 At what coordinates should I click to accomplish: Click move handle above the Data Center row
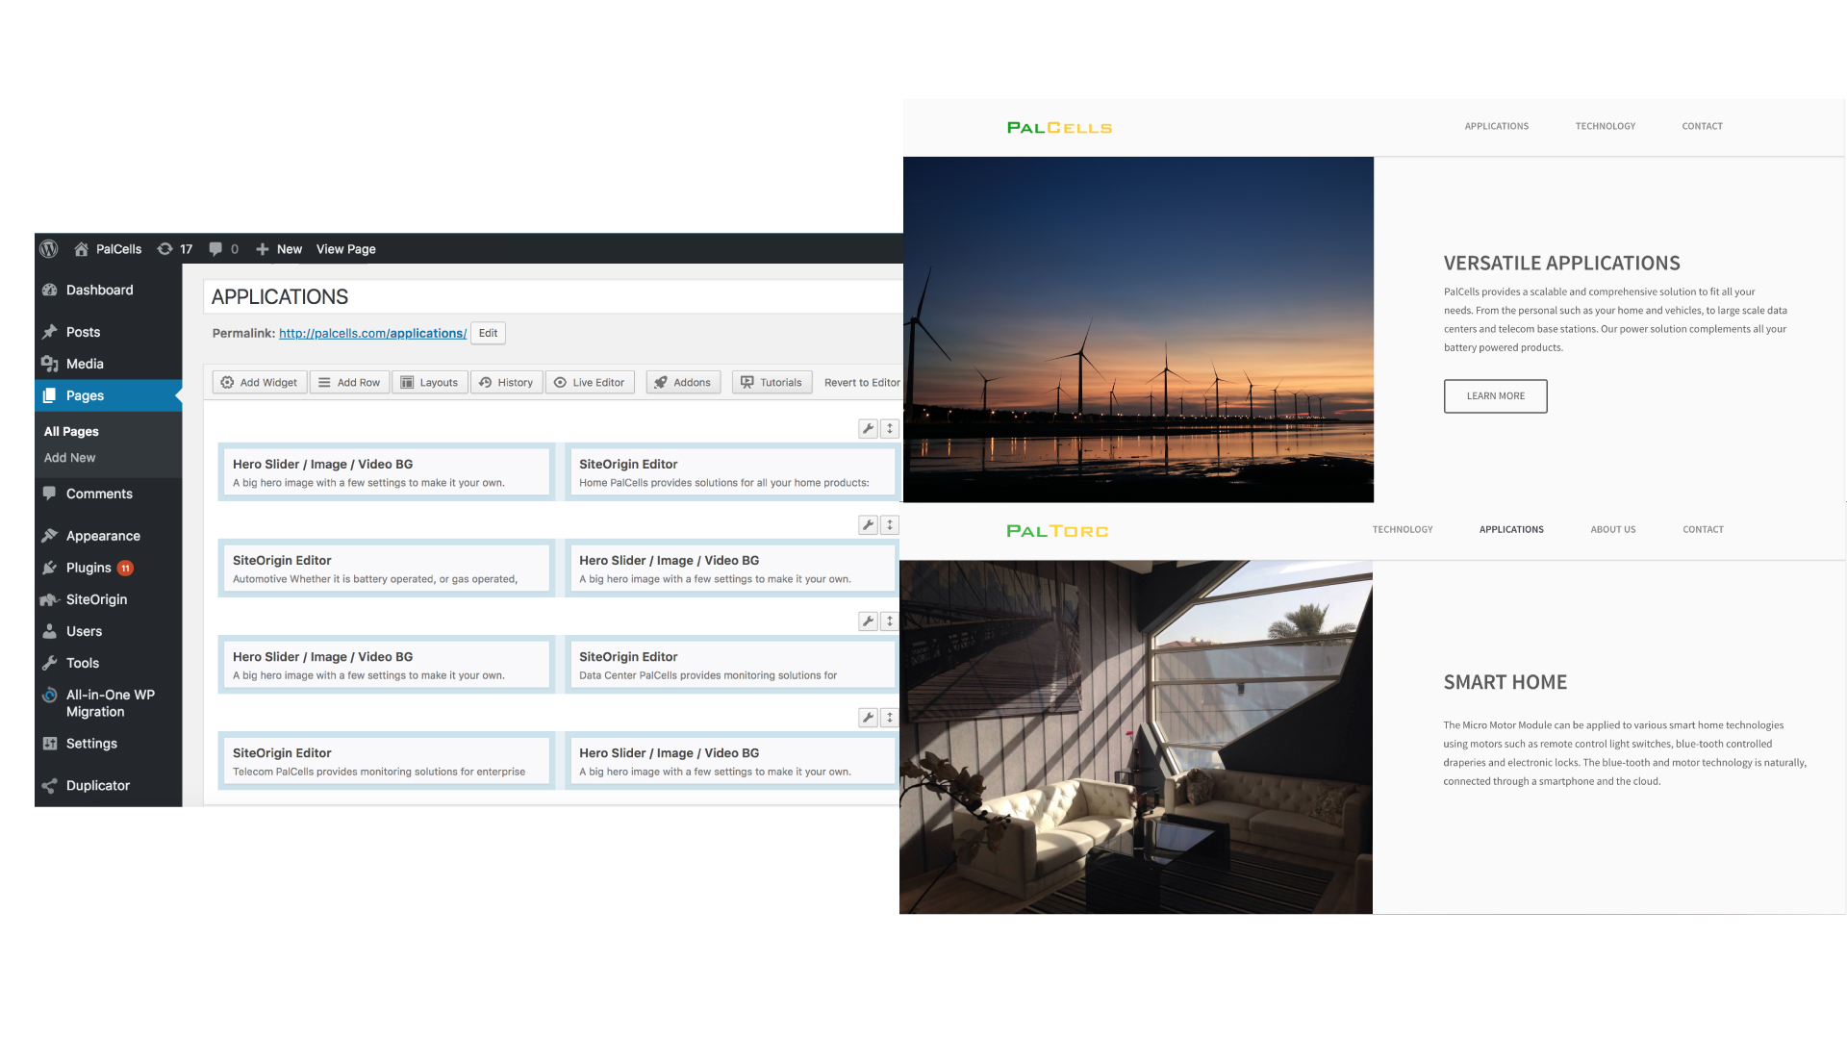pyautogui.click(x=890, y=621)
